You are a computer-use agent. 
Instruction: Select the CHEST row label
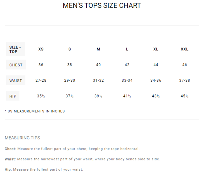tap(16, 65)
